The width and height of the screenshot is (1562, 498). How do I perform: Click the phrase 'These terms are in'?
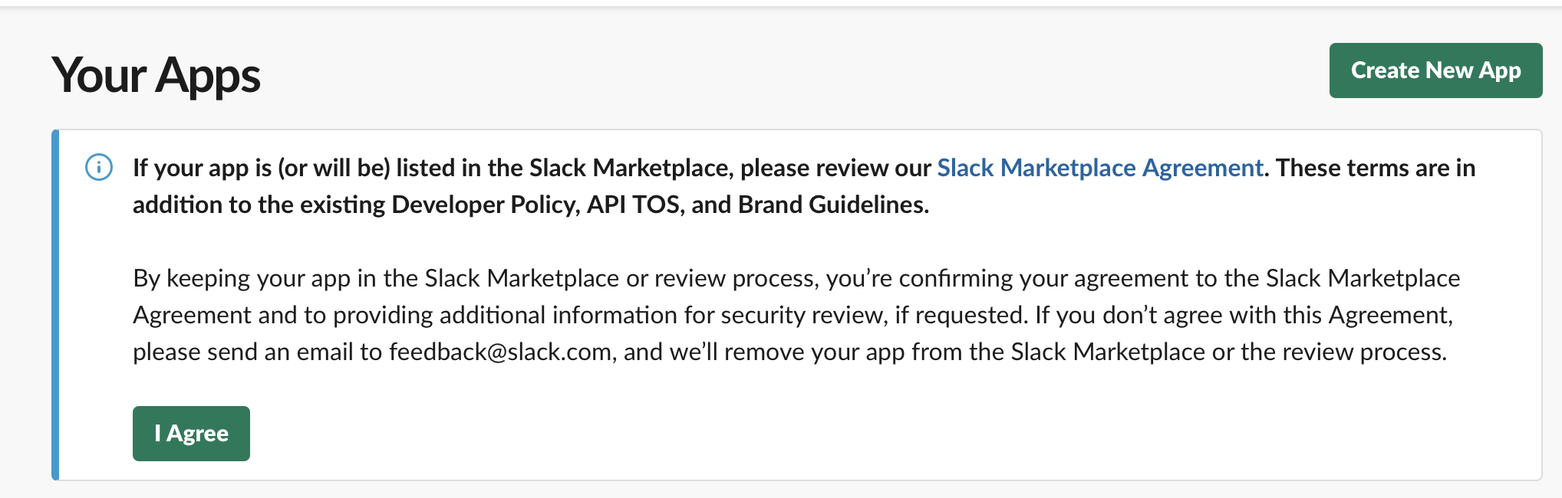[1376, 168]
